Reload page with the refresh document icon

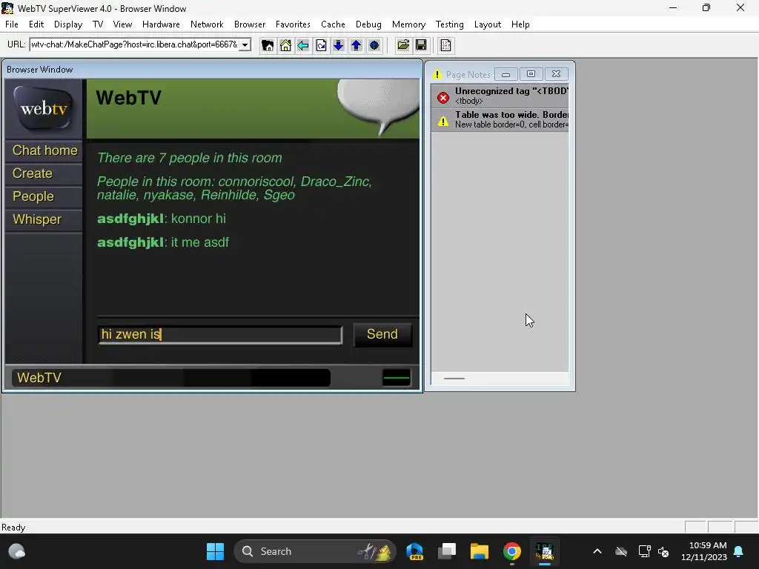point(321,45)
